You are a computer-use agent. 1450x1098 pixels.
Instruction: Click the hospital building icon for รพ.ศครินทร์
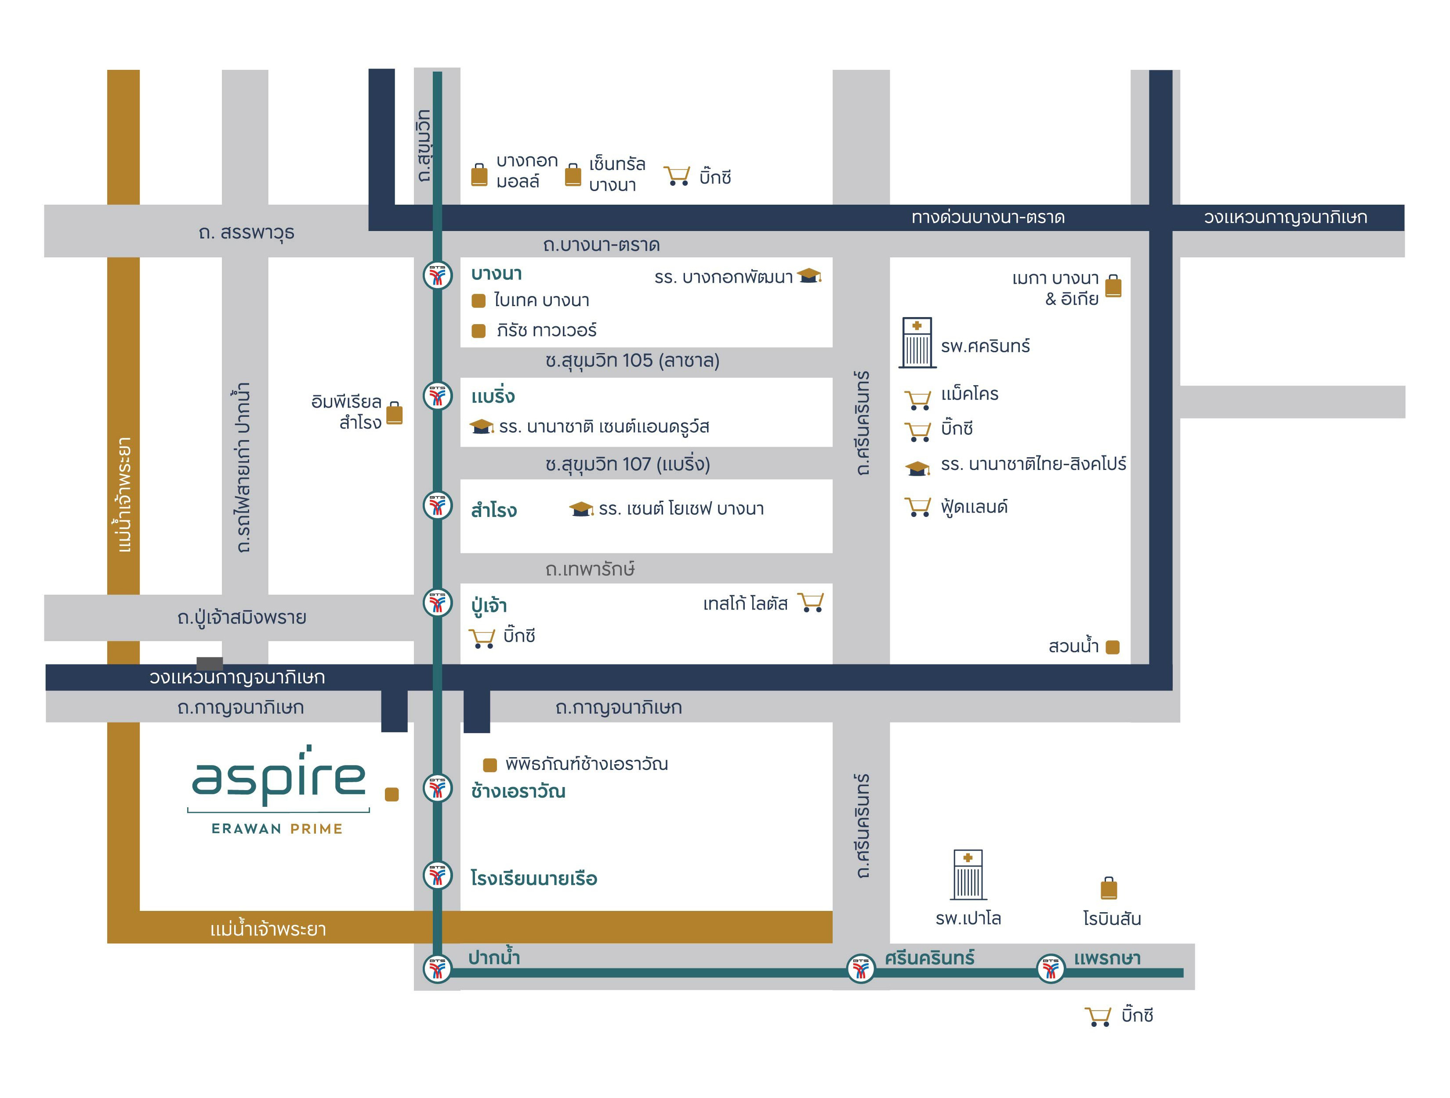[917, 343]
